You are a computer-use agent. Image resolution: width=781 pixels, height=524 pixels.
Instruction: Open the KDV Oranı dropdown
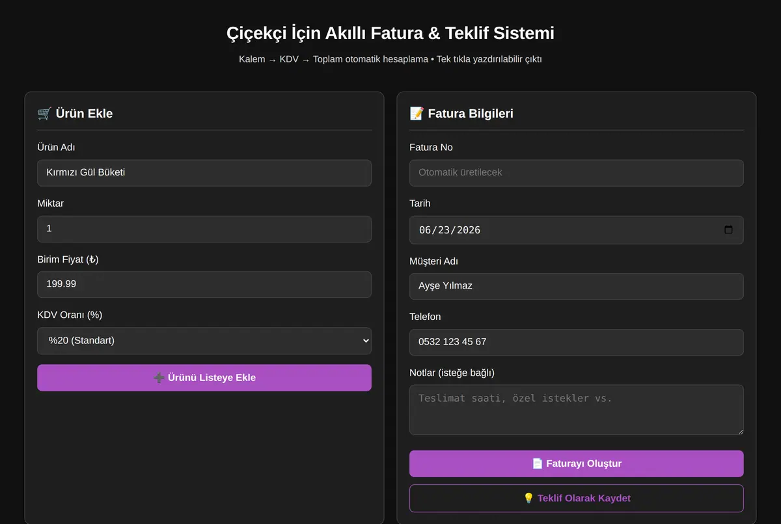[x=204, y=341]
